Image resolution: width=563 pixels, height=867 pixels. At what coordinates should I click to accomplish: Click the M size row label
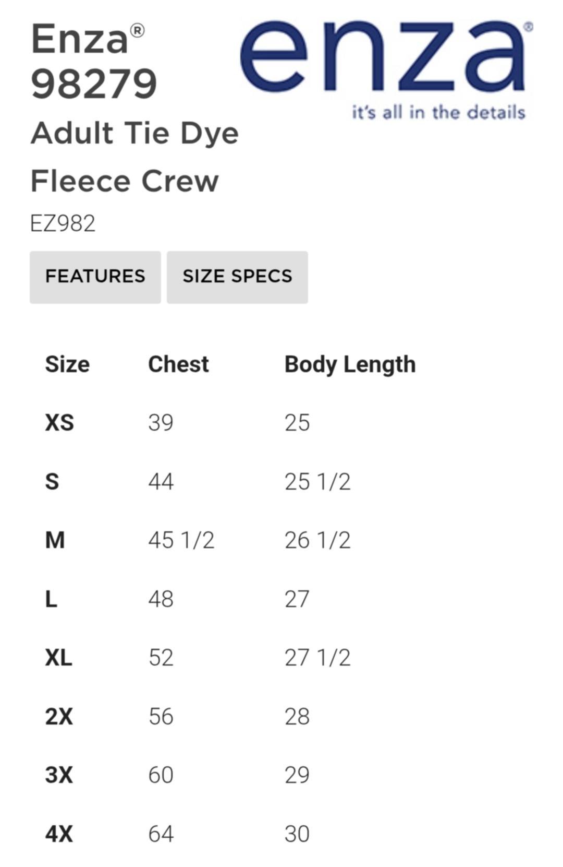tap(55, 540)
